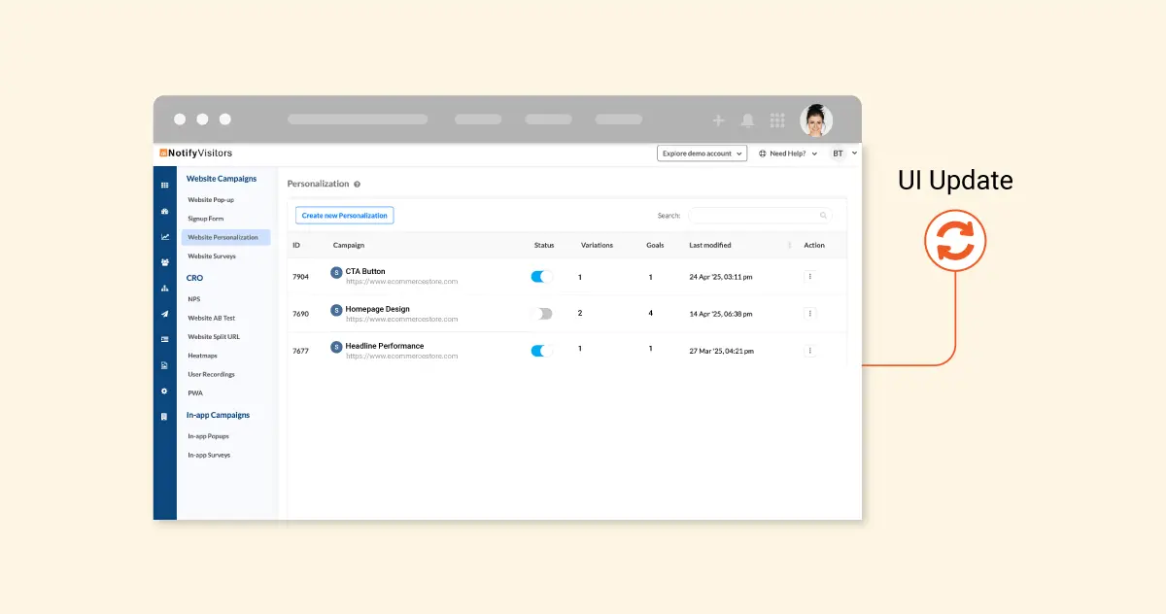Disable the CTA Button campaign status toggle

pyautogui.click(x=541, y=277)
